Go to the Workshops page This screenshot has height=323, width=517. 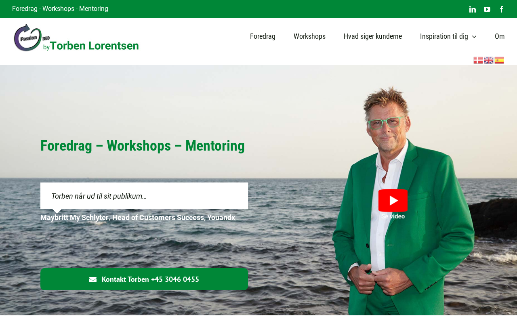tap(309, 36)
